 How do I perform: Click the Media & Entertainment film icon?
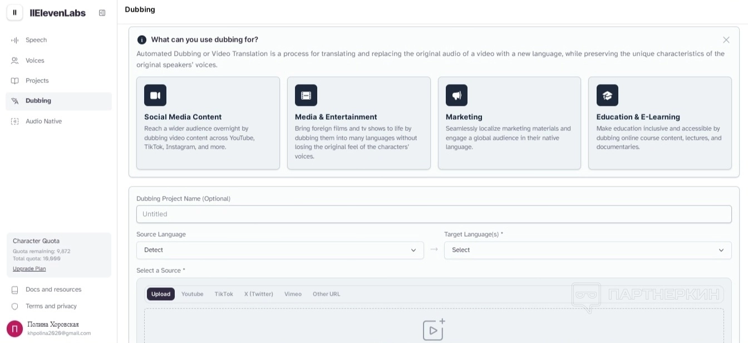click(x=306, y=95)
